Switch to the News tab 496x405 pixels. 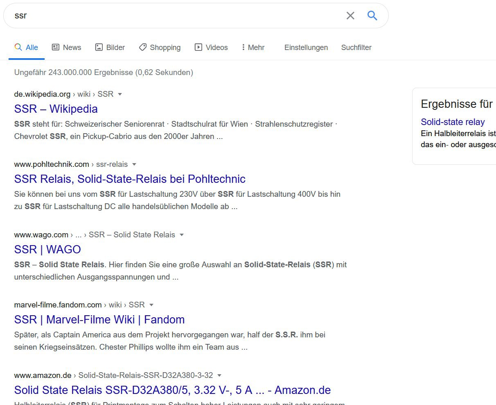67,48
